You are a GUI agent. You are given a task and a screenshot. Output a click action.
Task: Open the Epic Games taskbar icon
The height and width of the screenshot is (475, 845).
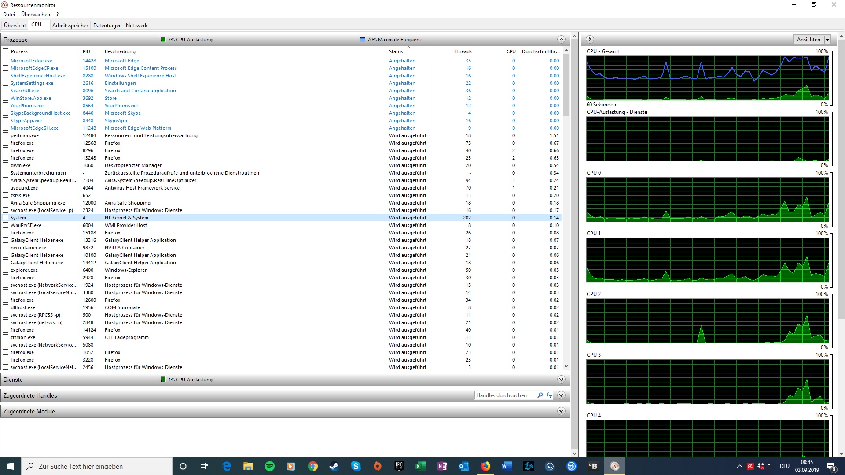tap(399, 466)
